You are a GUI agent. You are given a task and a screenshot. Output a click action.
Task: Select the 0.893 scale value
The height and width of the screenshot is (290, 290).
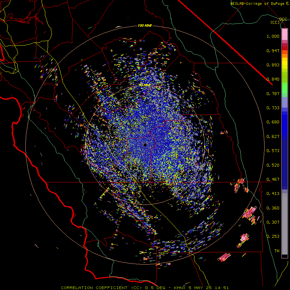273,65
